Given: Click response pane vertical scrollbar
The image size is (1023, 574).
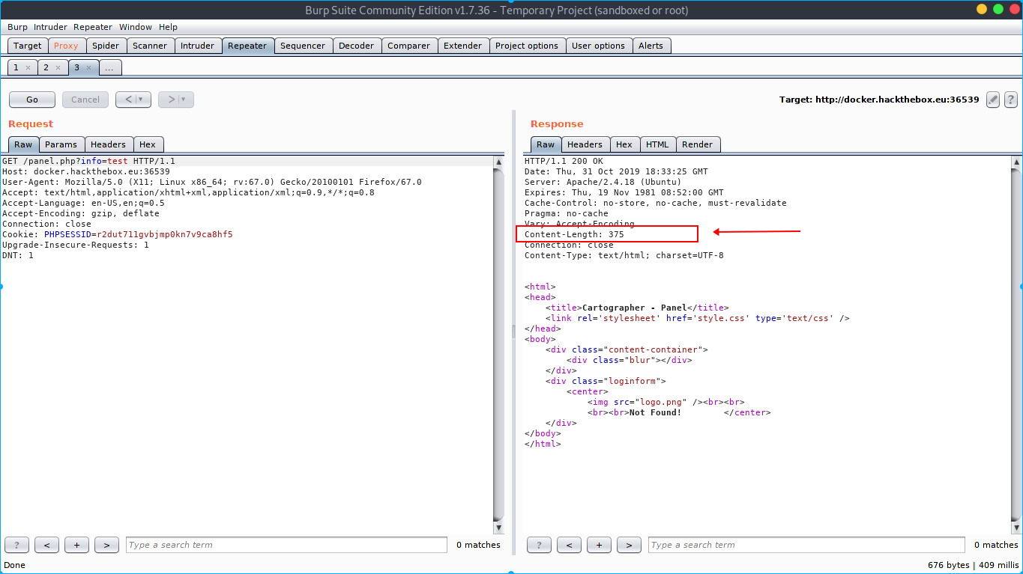Looking at the screenshot, I should coord(1016,344).
